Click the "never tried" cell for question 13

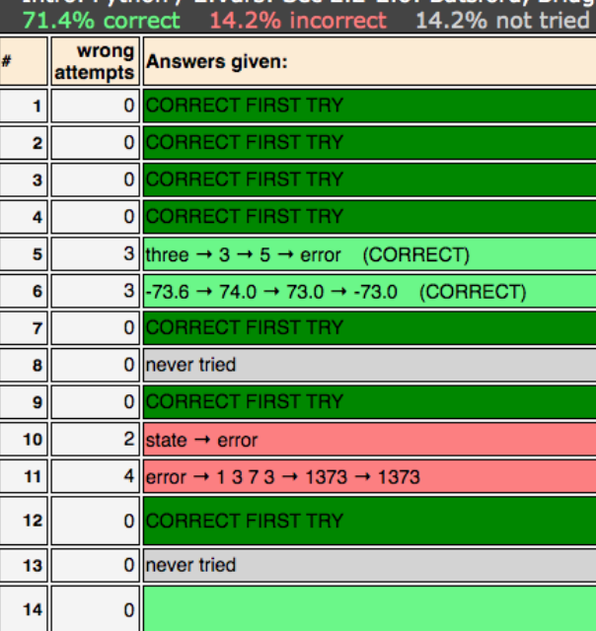(x=369, y=565)
